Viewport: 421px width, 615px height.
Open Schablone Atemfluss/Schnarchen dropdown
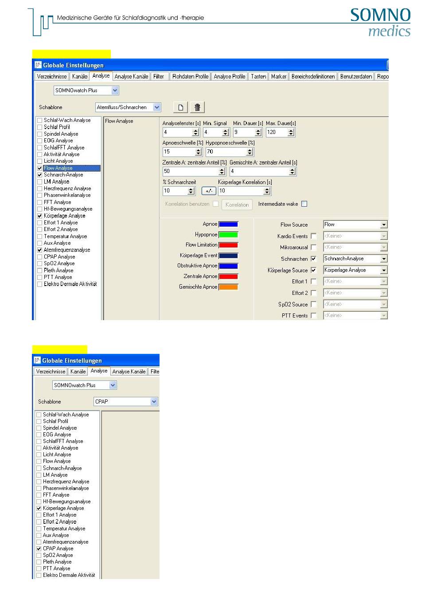[157, 107]
